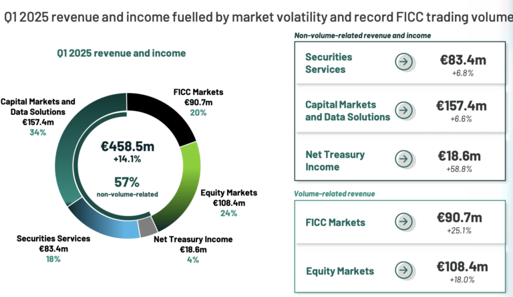Click the arrow icon beside Net Treasury Income
The height and width of the screenshot is (297, 513).
point(403,159)
